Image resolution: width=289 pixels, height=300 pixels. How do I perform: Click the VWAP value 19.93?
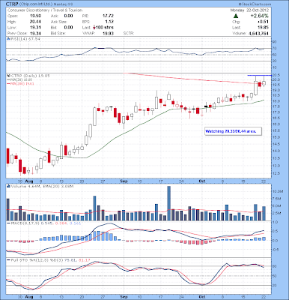point(108,33)
